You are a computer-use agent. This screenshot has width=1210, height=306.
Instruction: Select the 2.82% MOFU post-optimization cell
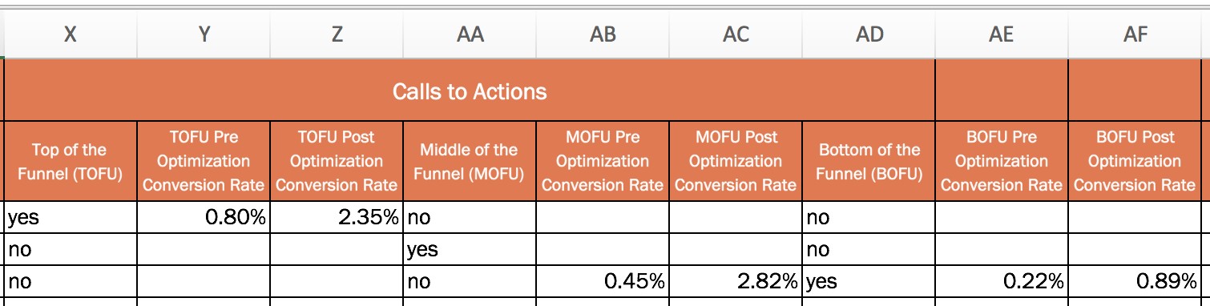(x=736, y=281)
